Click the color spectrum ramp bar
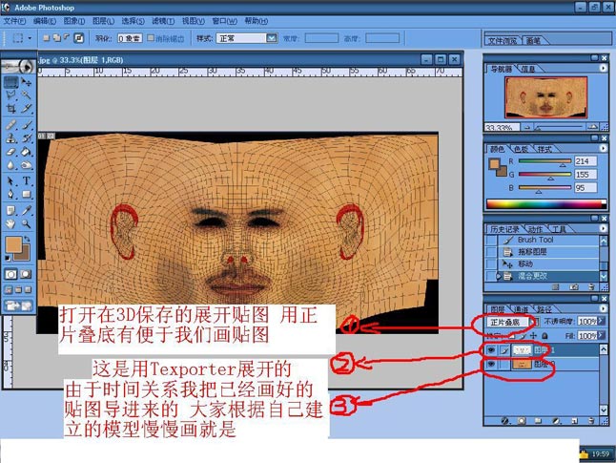The height and width of the screenshot is (463, 616). coord(546,203)
